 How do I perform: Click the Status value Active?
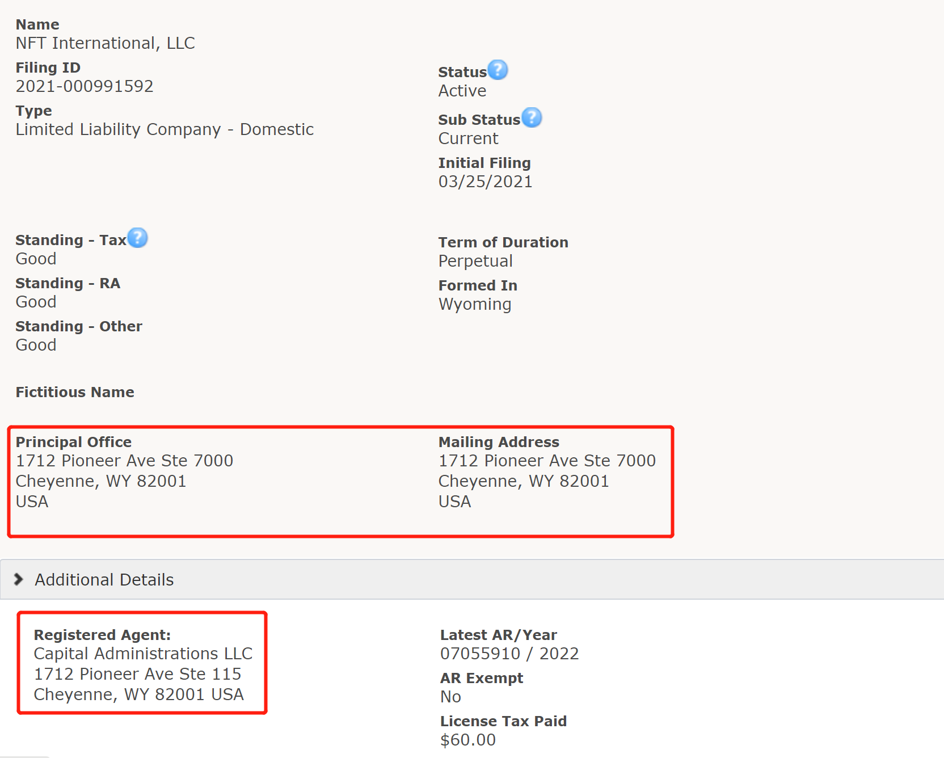pyautogui.click(x=462, y=91)
